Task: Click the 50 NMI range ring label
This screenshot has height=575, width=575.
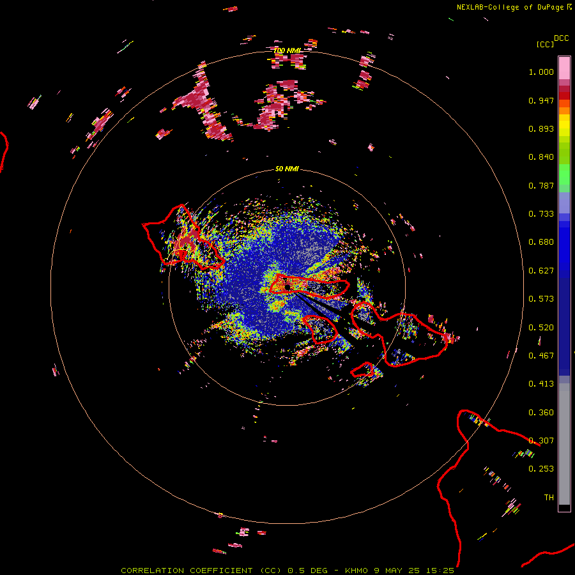Action: 287,169
